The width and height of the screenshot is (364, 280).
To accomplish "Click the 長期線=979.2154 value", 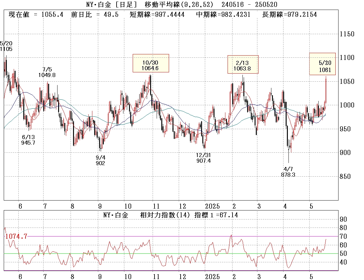I will [x=289, y=15].
